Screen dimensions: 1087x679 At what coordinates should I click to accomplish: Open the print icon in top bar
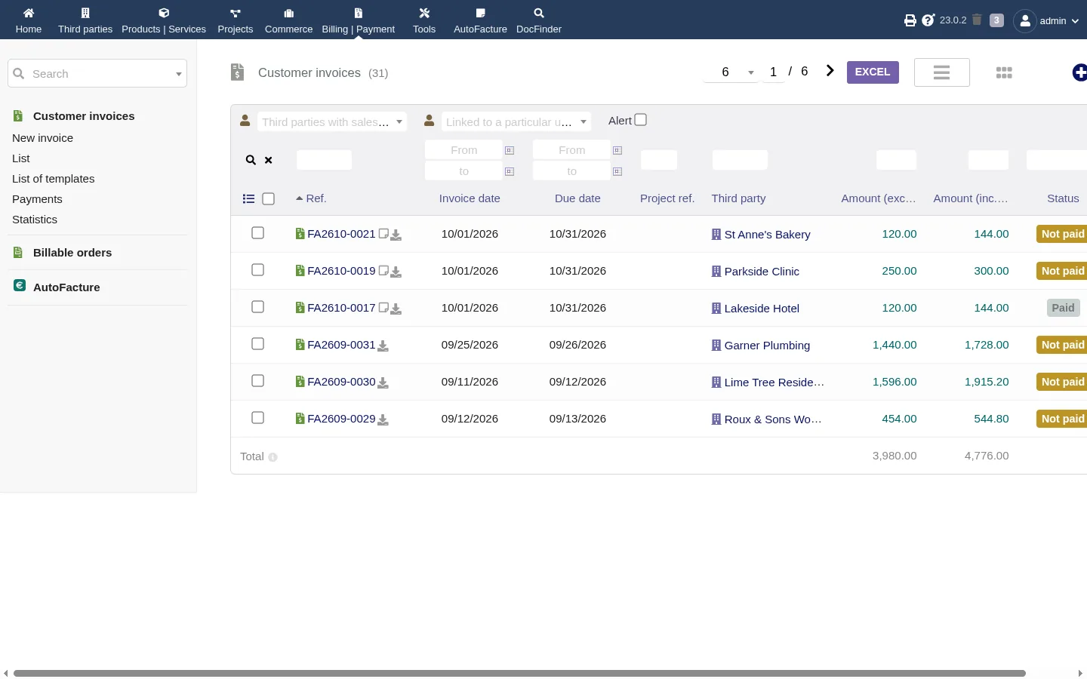(910, 20)
